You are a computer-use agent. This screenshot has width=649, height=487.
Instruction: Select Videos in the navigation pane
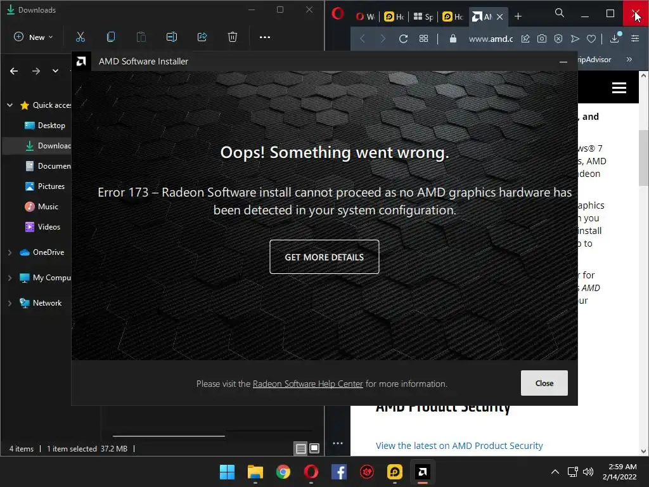[x=42, y=227]
